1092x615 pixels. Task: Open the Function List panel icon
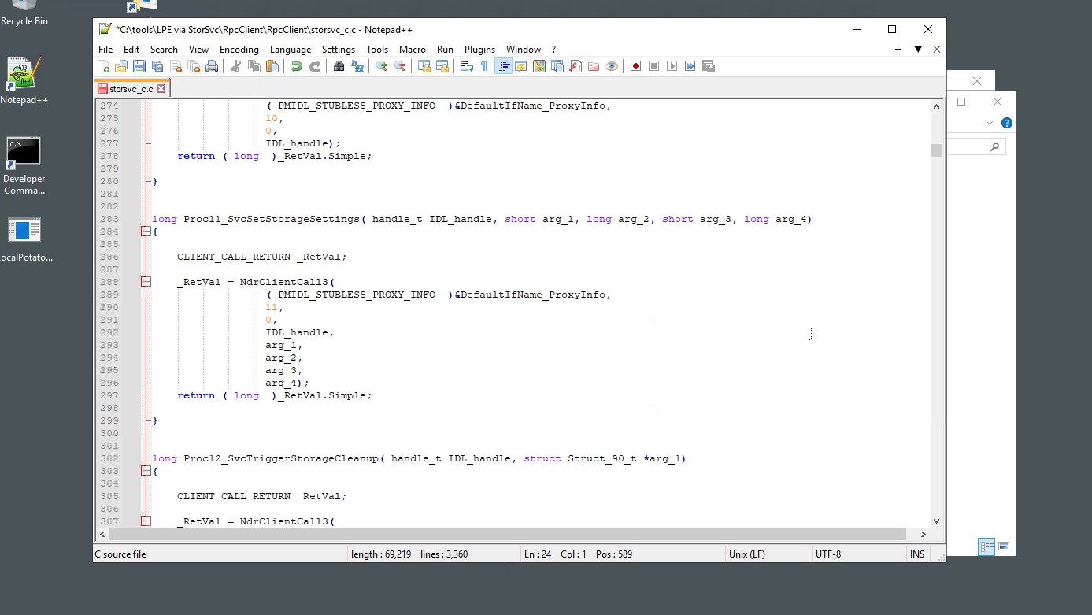point(576,66)
